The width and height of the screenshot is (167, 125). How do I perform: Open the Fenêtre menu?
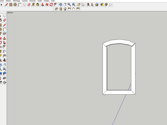(x=46, y=1)
